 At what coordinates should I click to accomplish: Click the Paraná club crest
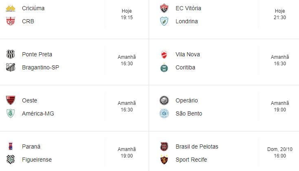click(11, 147)
